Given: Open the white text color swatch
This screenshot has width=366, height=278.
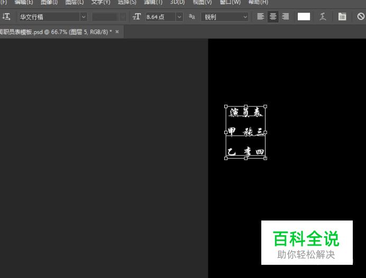Looking at the screenshot, I should [x=304, y=16].
